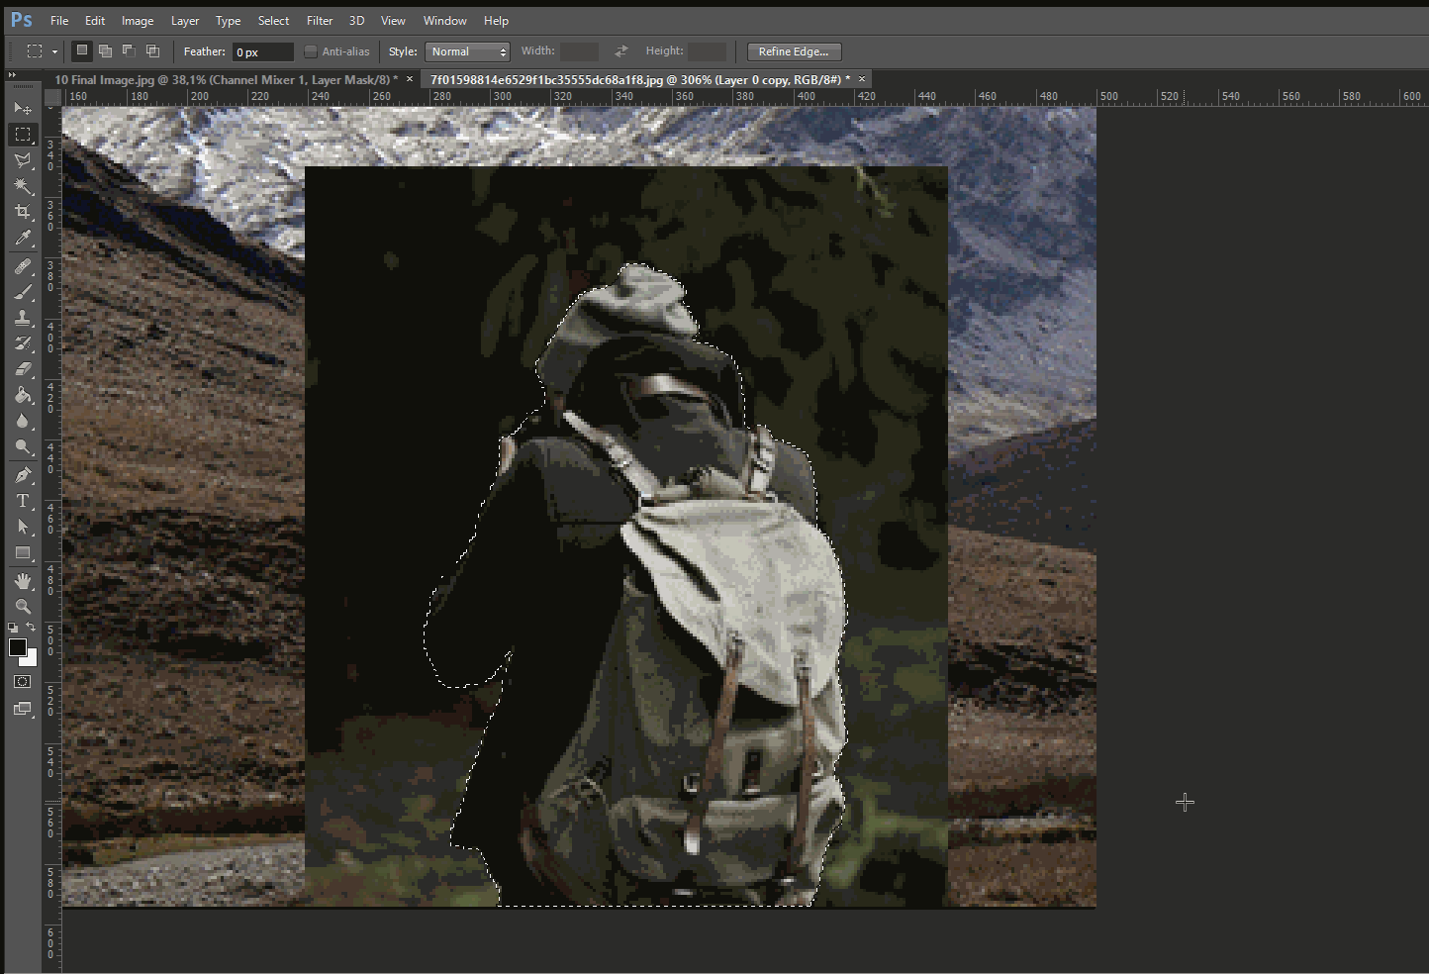
Task: Click the swap width and height icon
Action: click(621, 51)
